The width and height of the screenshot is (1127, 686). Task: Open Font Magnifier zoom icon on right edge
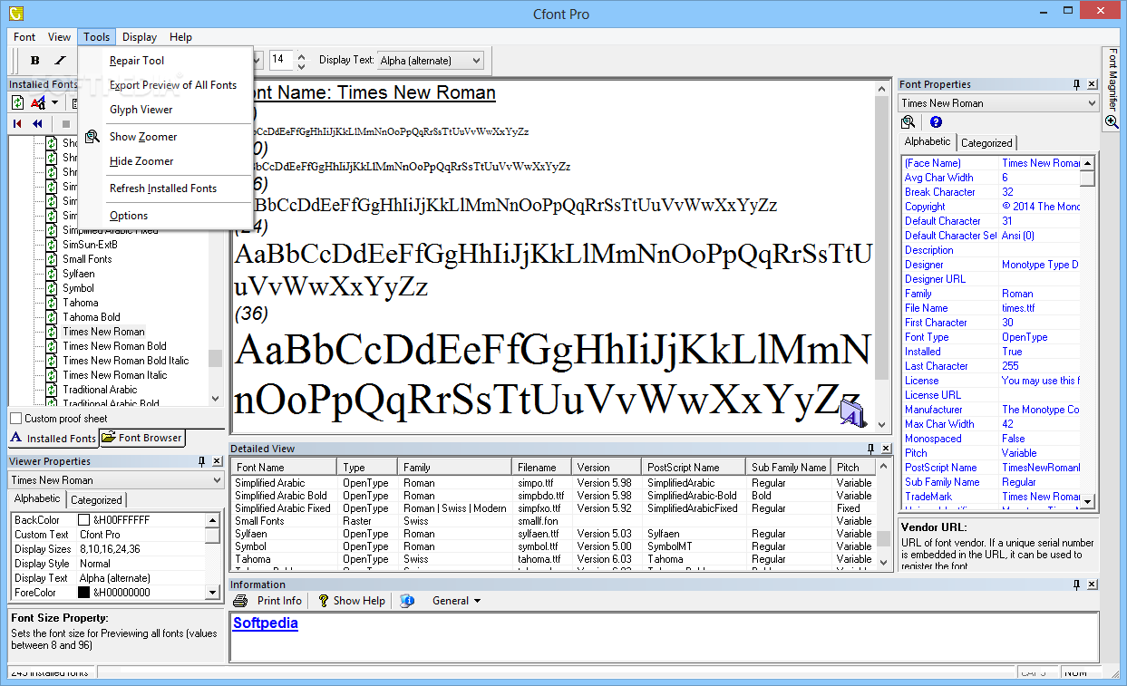[1111, 121]
